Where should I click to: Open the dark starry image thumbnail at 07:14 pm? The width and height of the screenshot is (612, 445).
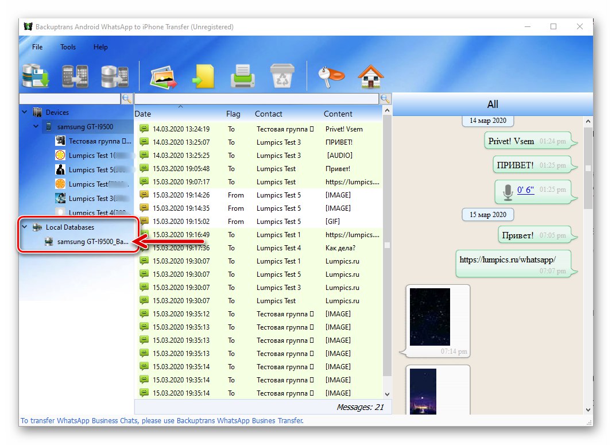click(430, 316)
